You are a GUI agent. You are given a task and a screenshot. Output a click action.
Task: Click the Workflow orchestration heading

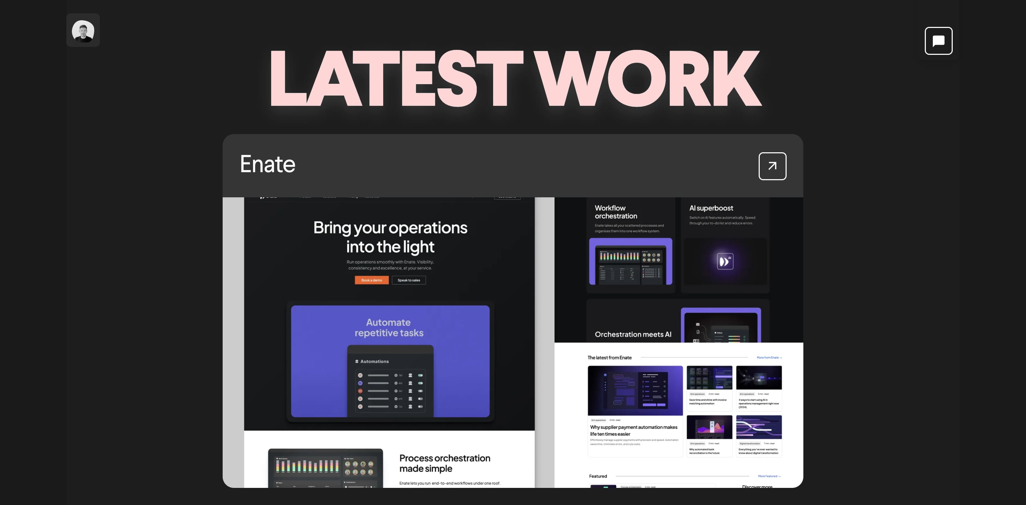[x=616, y=212]
